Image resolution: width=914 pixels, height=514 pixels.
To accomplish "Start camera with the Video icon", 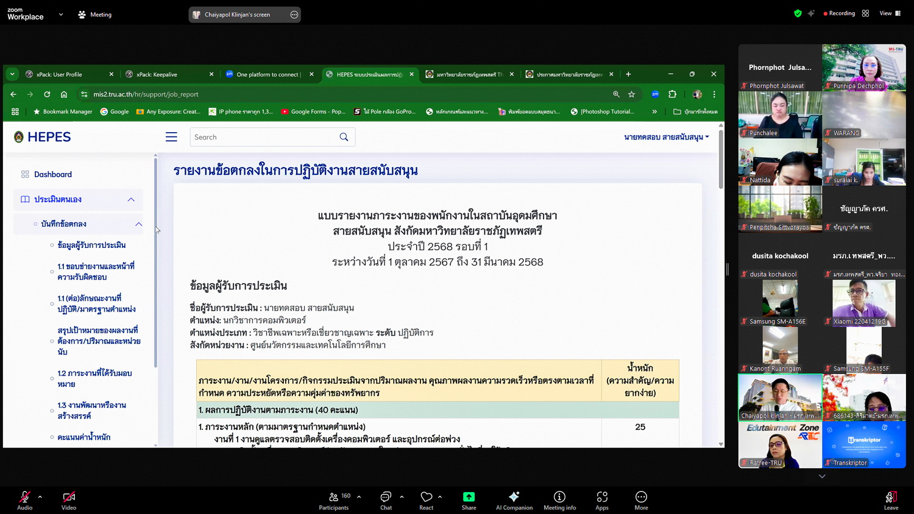I will 69,499.
